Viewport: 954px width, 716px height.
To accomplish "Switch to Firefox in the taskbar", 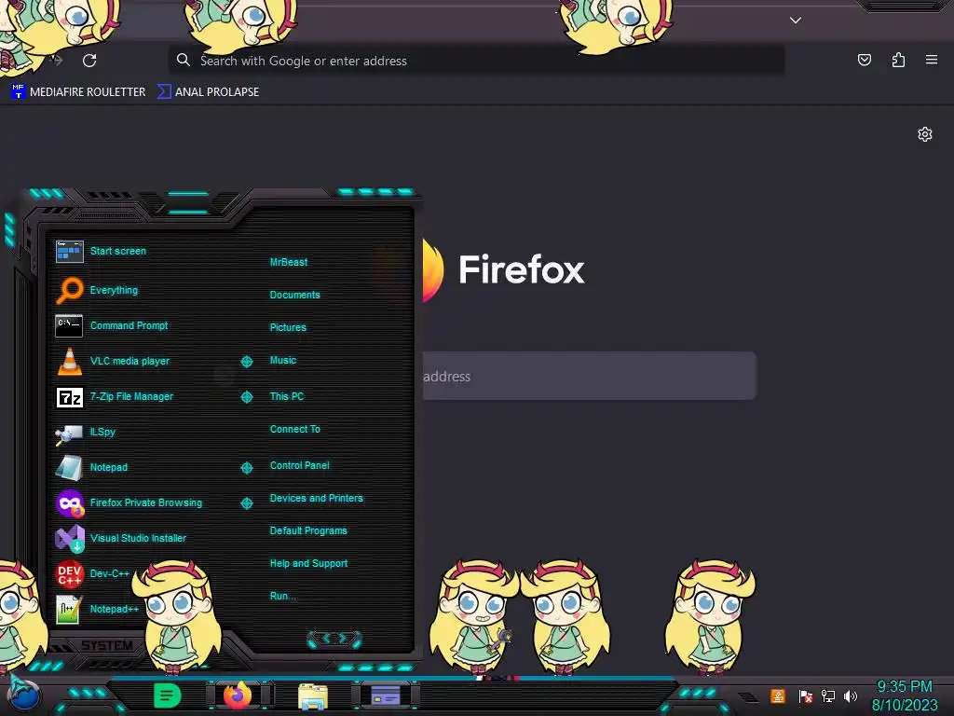I will coord(238,695).
